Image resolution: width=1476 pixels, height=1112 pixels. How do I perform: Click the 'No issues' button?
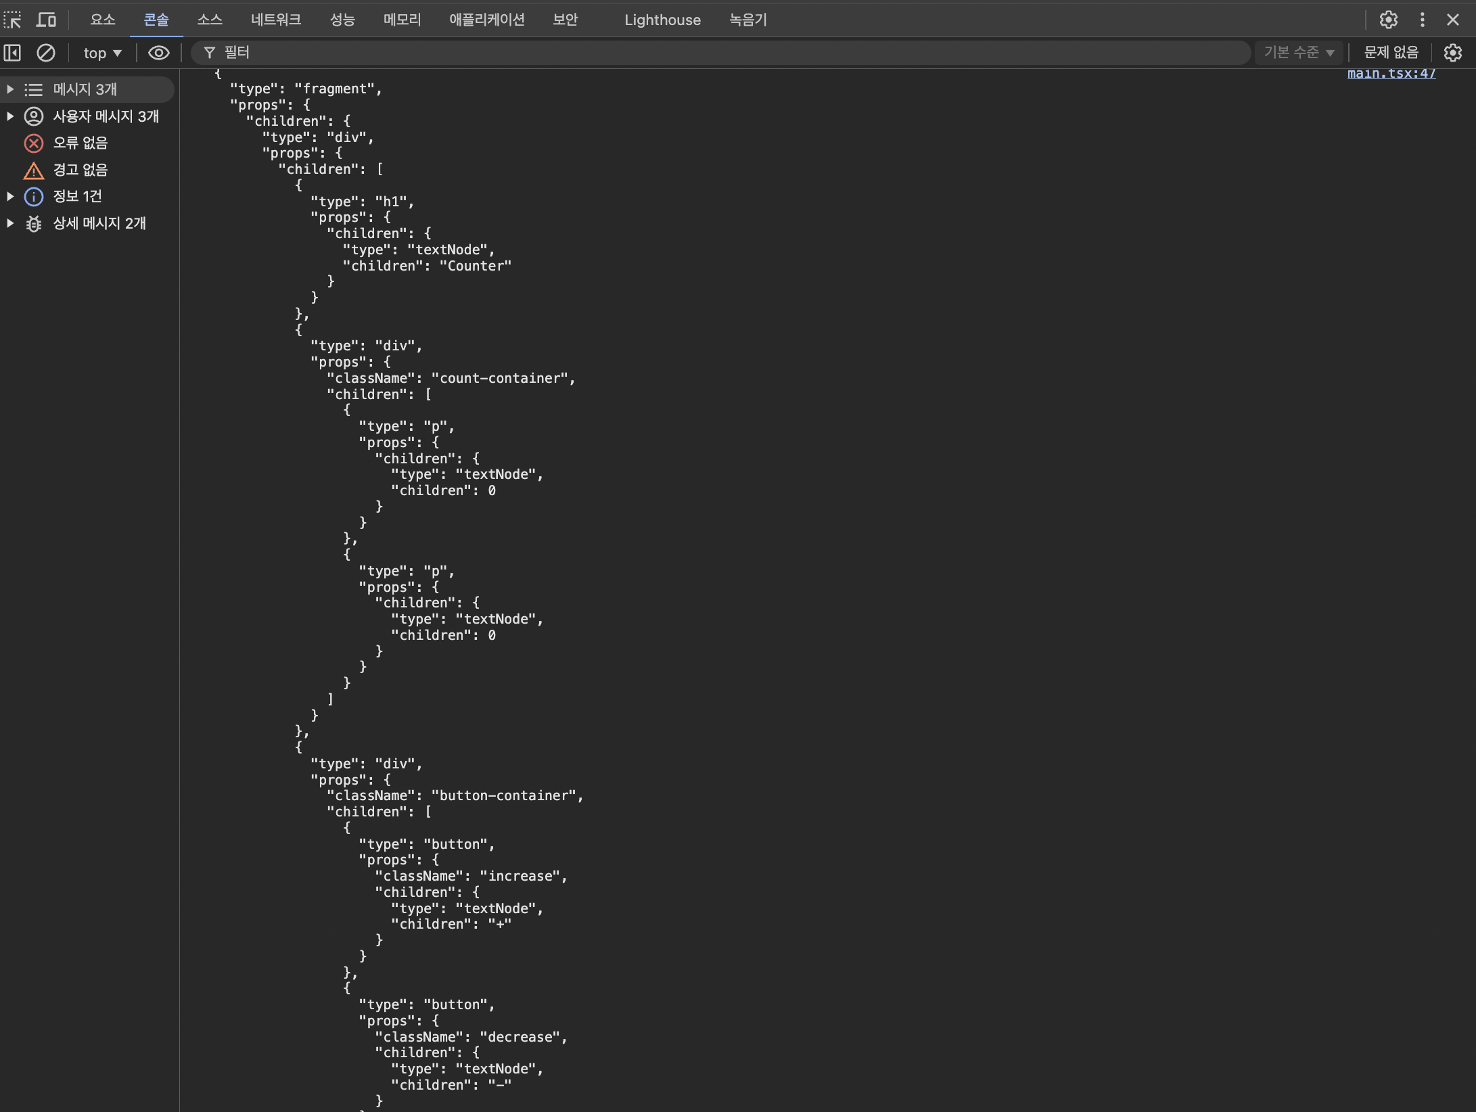tap(1391, 53)
